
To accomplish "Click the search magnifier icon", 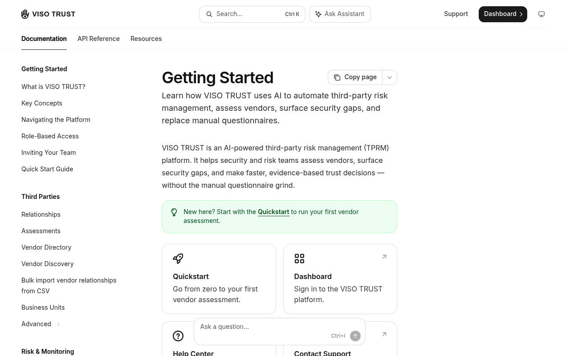I will [x=209, y=14].
